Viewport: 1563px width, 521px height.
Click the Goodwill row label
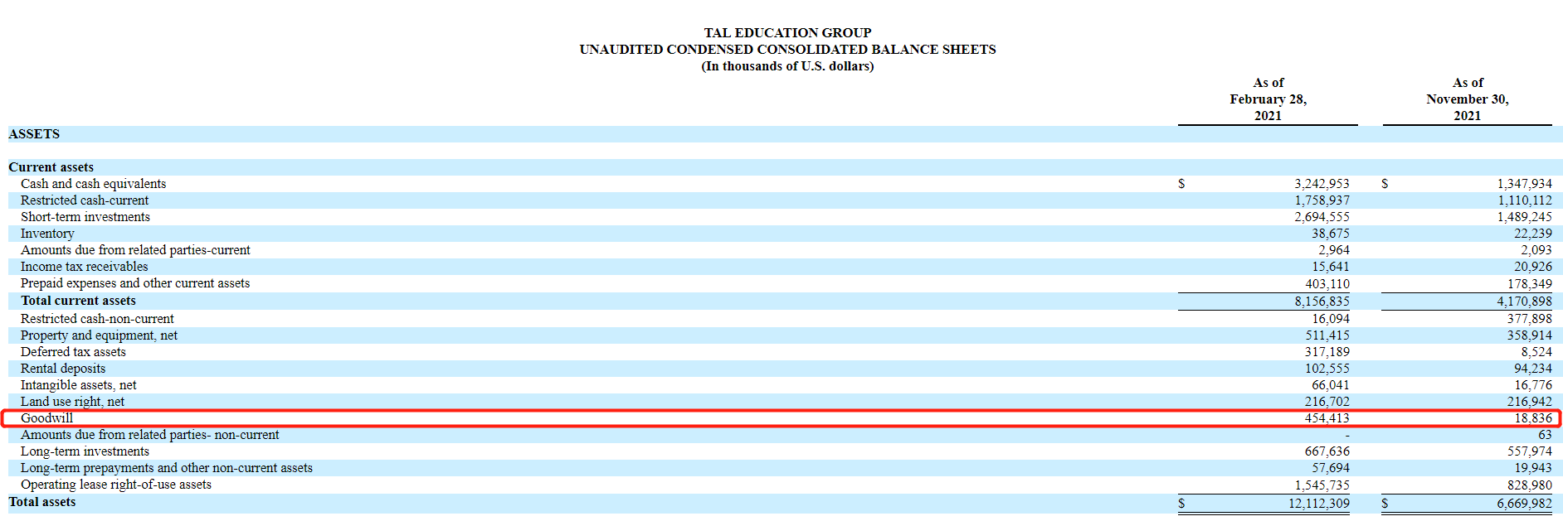(x=46, y=418)
